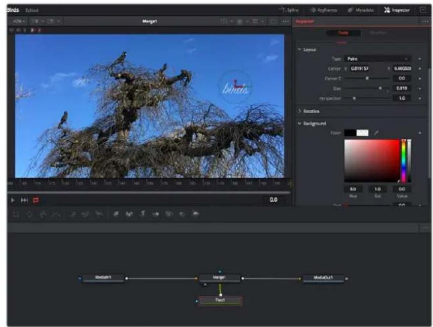Select the MediaOut1 node

coord(323,278)
